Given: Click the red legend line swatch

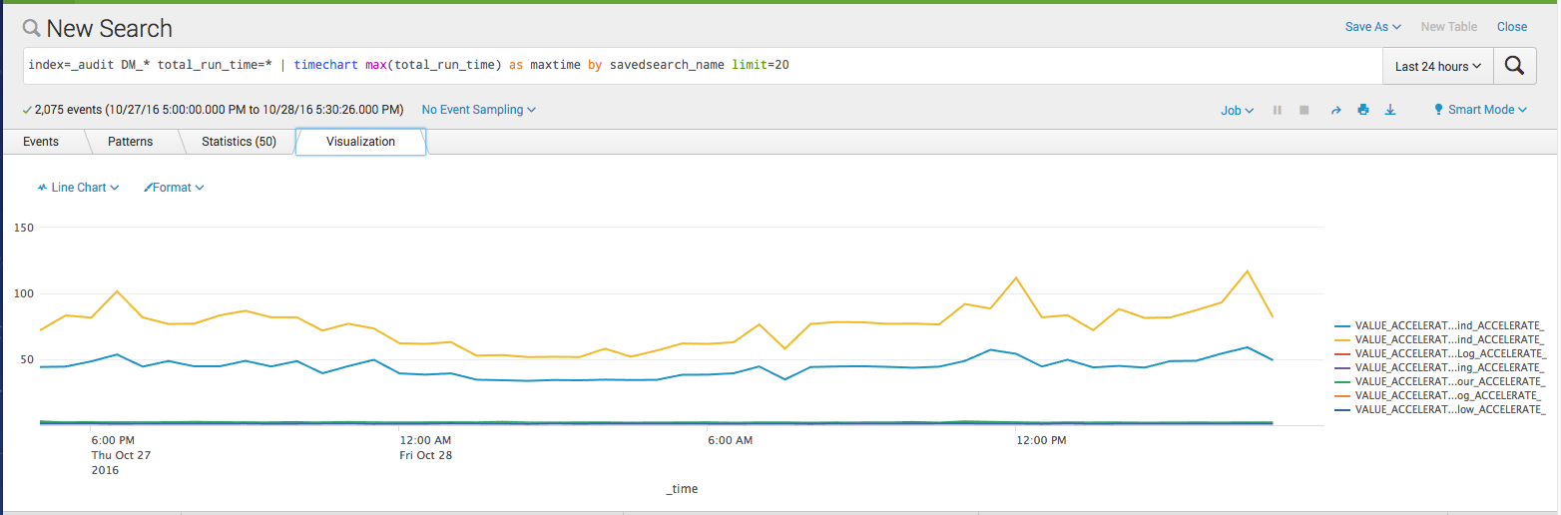Looking at the screenshot, I should coord(1342,353).
